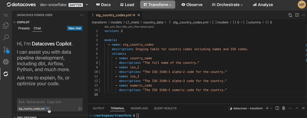Select the Presets tab in Copilot
Image resolution: width=307 pixels, height=118 pixels.
[x=24, y=28]
